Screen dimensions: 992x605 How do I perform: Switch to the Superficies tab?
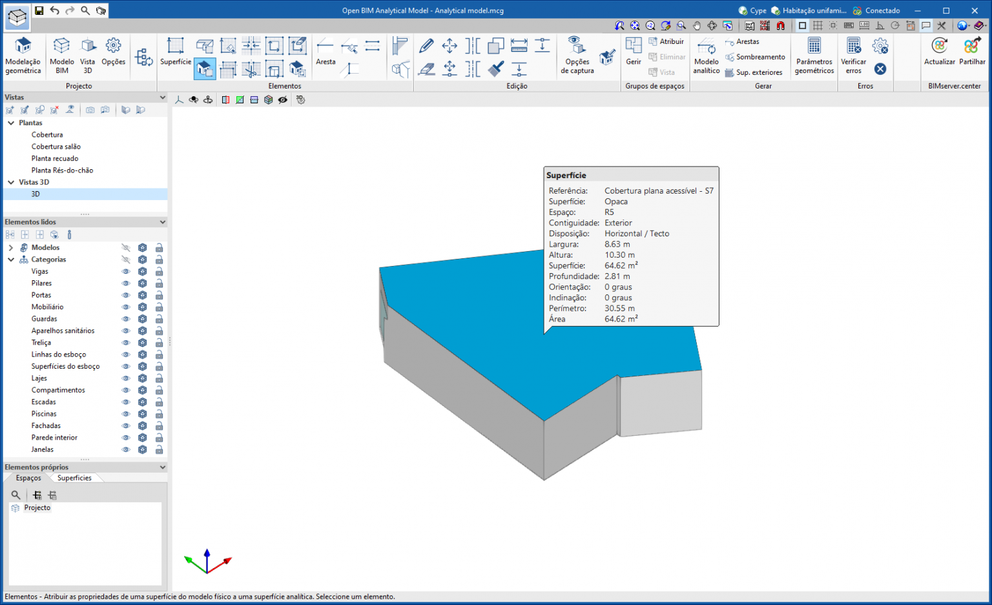[74, 478]
